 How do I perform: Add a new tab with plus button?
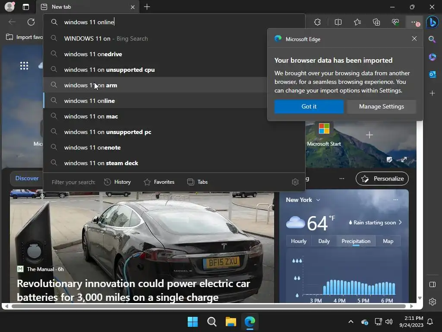pos(147,7)
